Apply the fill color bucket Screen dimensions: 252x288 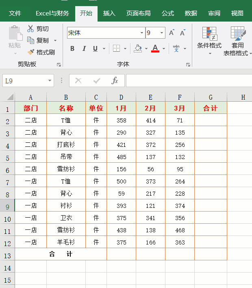[x=138, y=48]
